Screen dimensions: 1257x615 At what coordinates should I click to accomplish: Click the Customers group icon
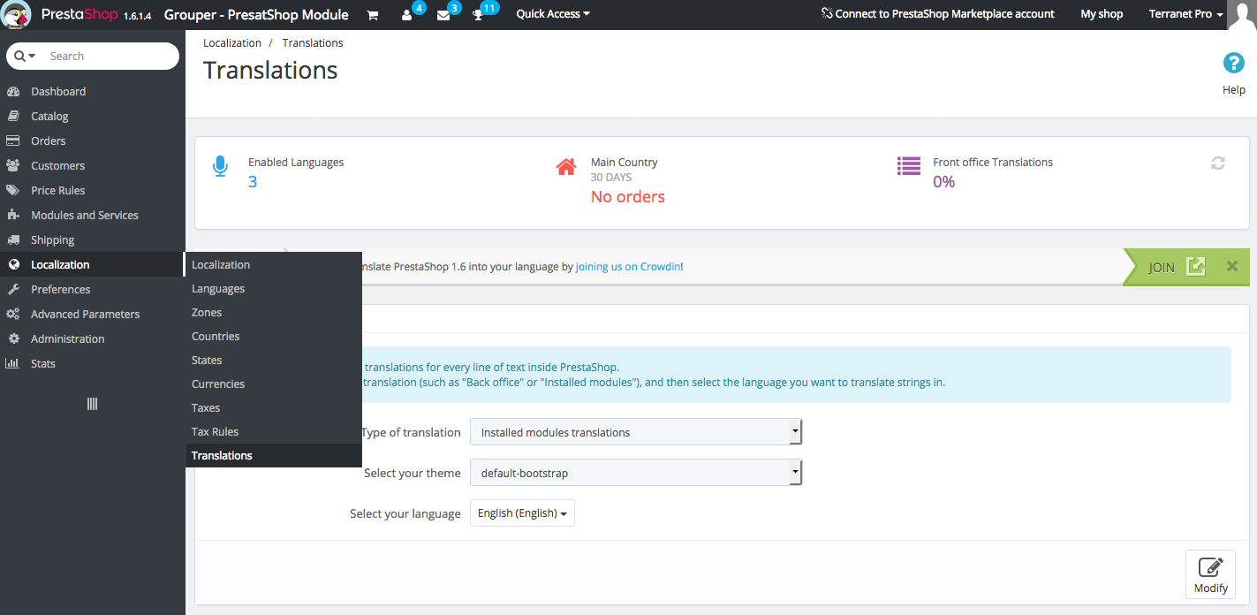tap(13, 166)
